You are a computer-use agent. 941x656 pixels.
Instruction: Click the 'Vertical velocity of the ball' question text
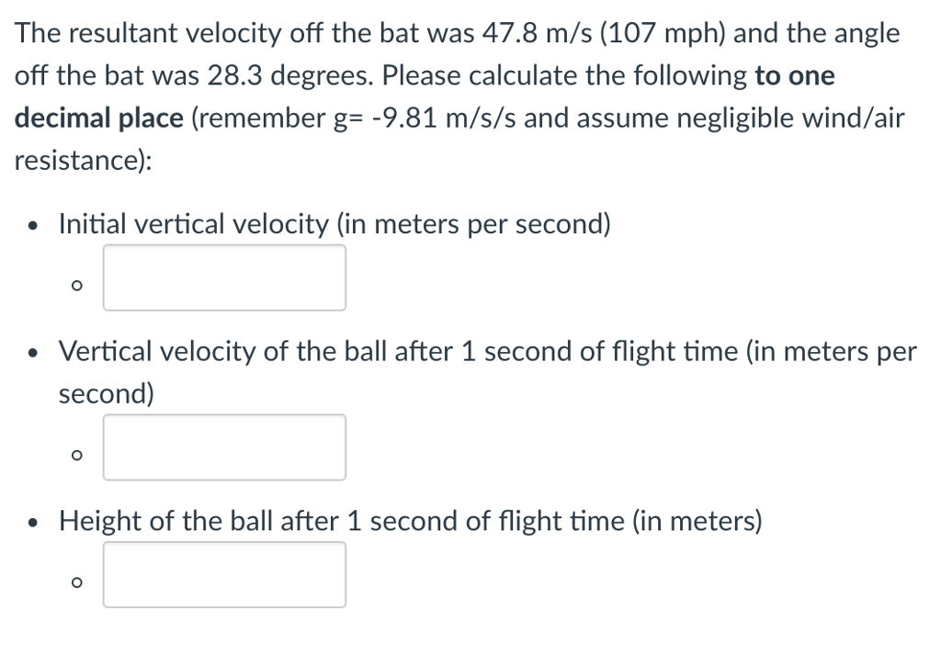(487, 352)
